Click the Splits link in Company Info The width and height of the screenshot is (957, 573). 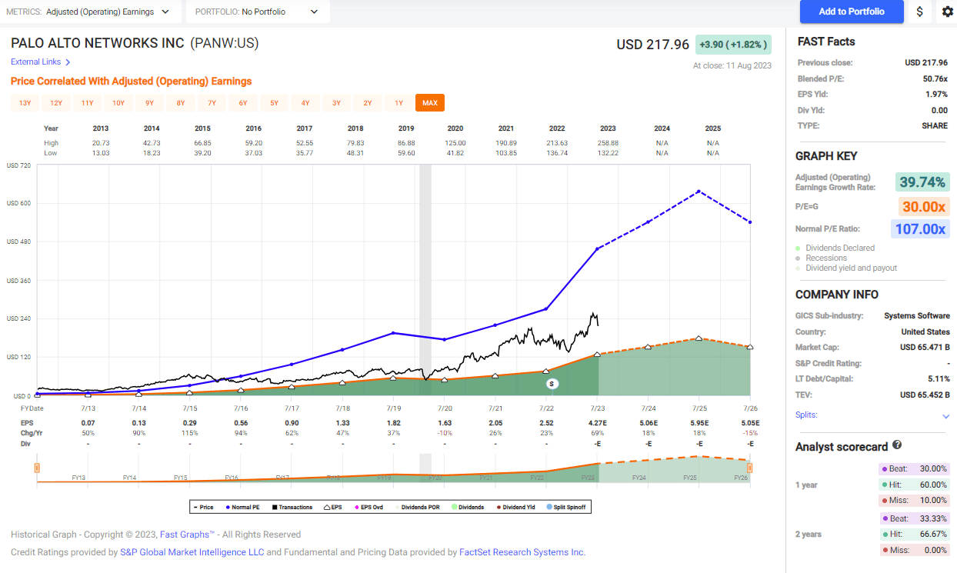coord(806,415)
